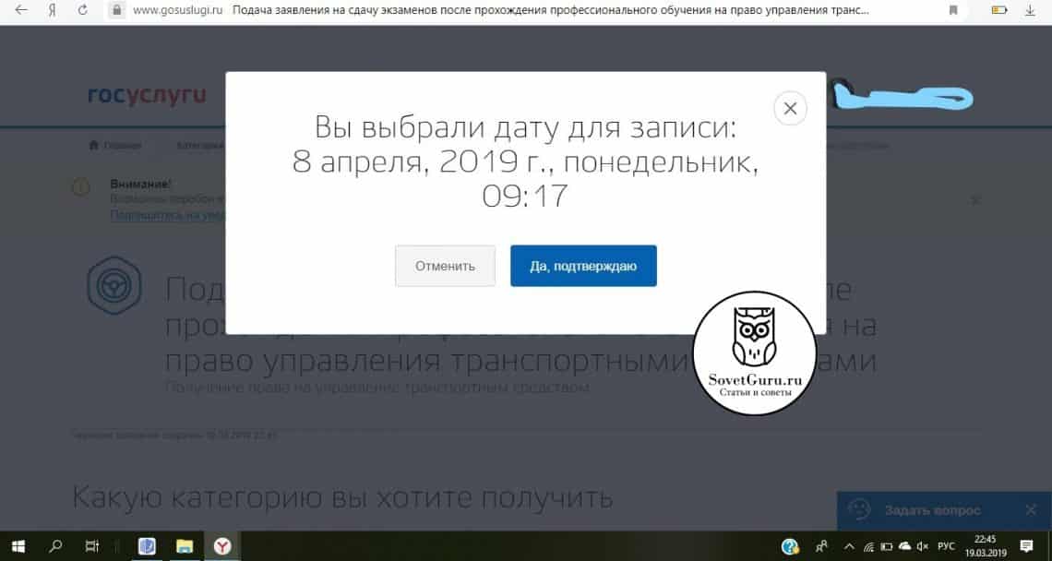Screen dimensions: 1052x561
Task: Click the Yandex "Я" home icon
Action: 53,11
